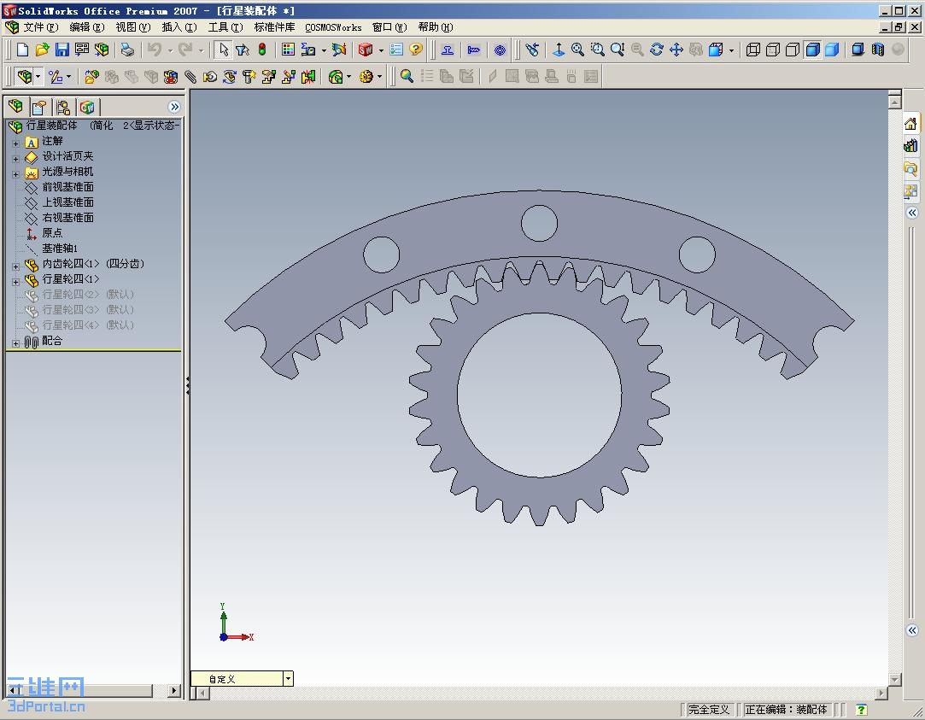Select 右视基准面 in the tree
Image resolution: width=925 pixels, height=720 pixels.
click(67, 218)
